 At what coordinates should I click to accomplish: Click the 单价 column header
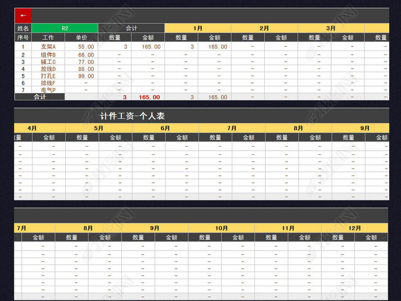point(82,38)
